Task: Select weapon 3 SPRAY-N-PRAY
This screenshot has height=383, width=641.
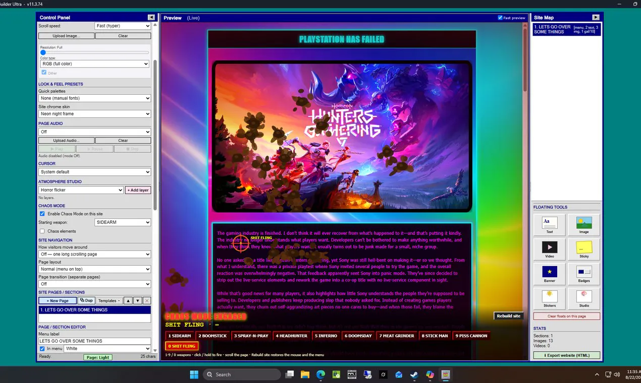Action: [252, 336]
